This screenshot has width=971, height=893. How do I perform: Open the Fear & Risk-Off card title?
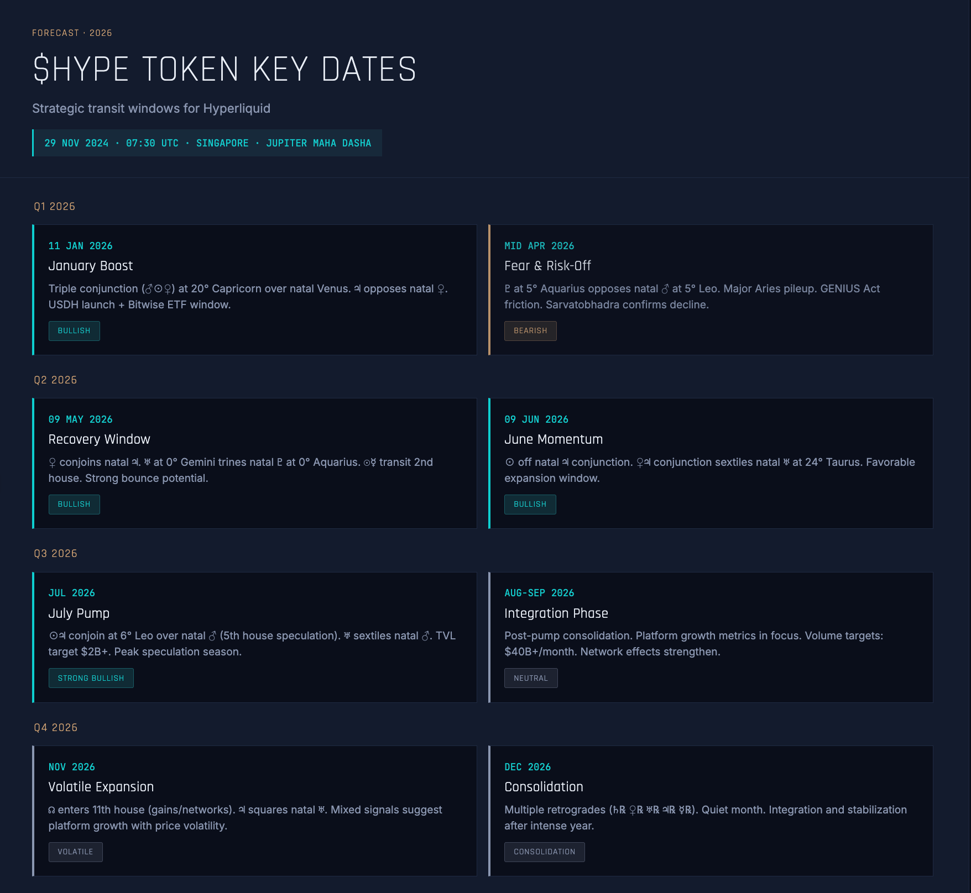click(547, 266)
